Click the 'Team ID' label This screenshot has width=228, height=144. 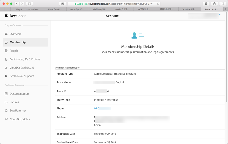tap(61, 91)
